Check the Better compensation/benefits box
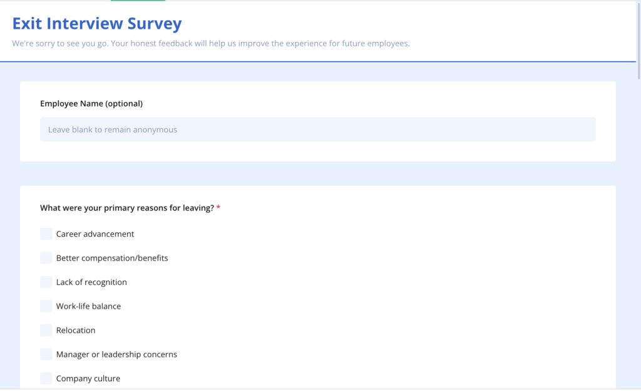The width and height of the screenshot is (641, 392). click(x=46, y=258)
